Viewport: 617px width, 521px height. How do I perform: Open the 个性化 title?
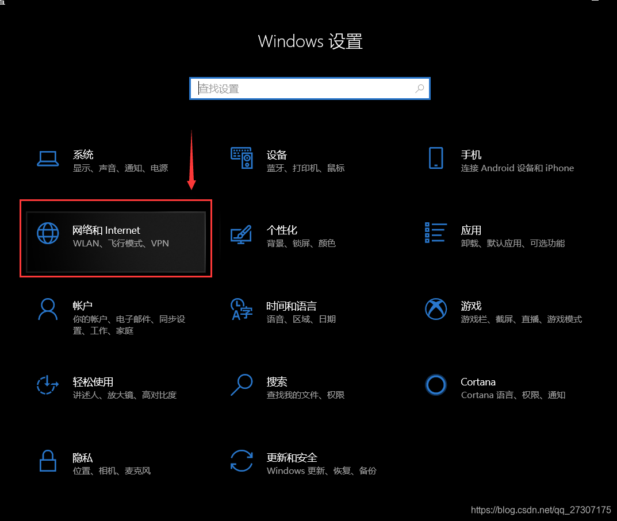[x=282, y=230]
